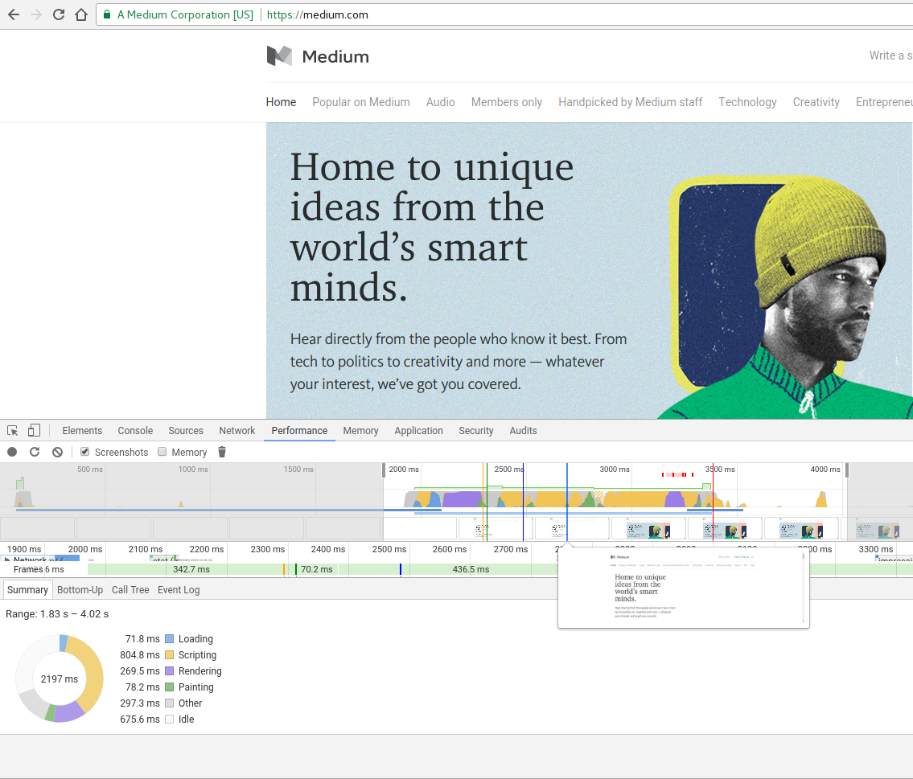The width and height of the screenshot is (913, 779).
Task: Go back with the browser back arrow
Action: [14, 14]
